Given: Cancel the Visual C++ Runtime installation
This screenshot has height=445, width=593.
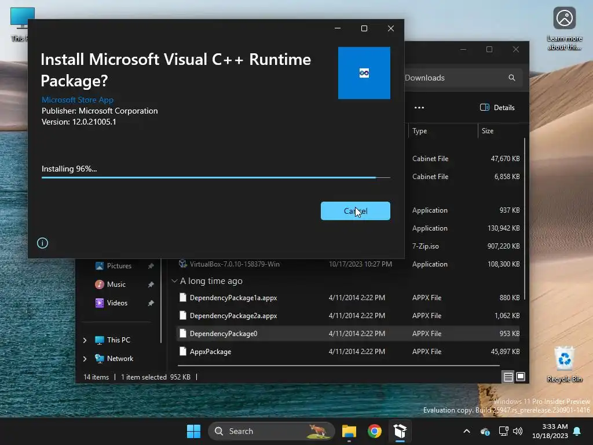Looking at the screenshot, I should (x=355, y=211).
